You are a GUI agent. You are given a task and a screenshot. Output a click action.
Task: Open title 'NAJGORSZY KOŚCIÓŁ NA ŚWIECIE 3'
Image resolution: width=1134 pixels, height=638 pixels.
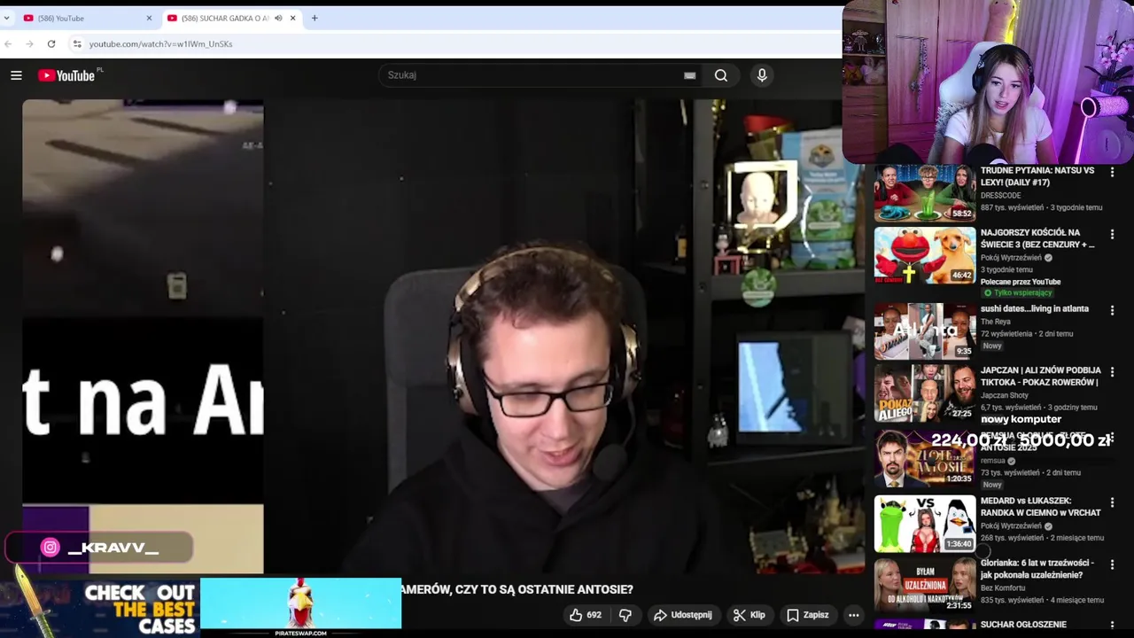click(x=1037, y=238)
